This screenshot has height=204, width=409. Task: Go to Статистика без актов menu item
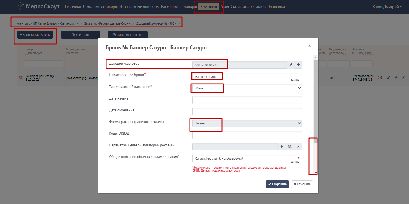tap(248, 6)
